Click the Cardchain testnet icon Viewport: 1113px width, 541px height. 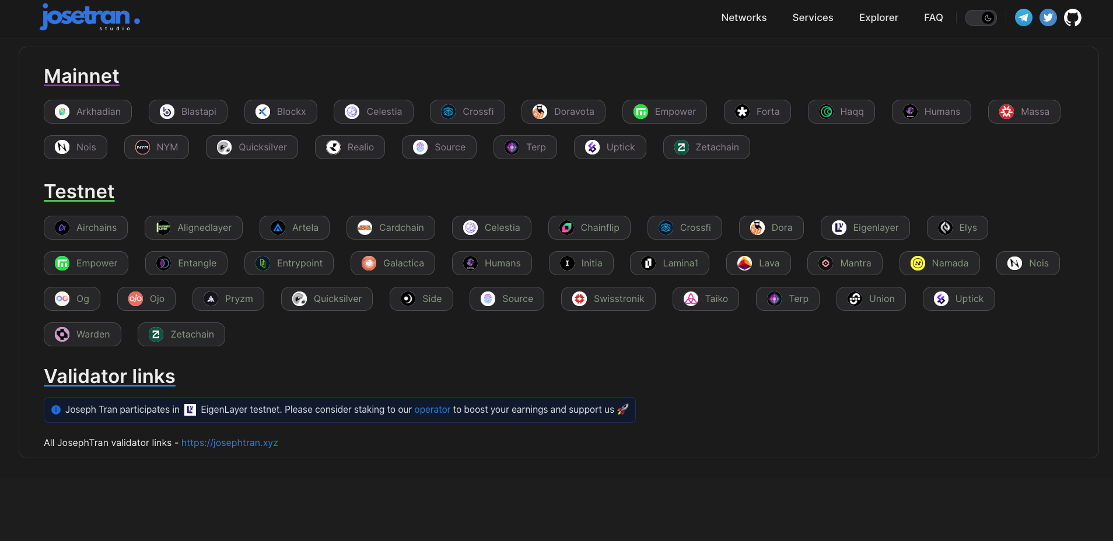click(x=365, y=227)
